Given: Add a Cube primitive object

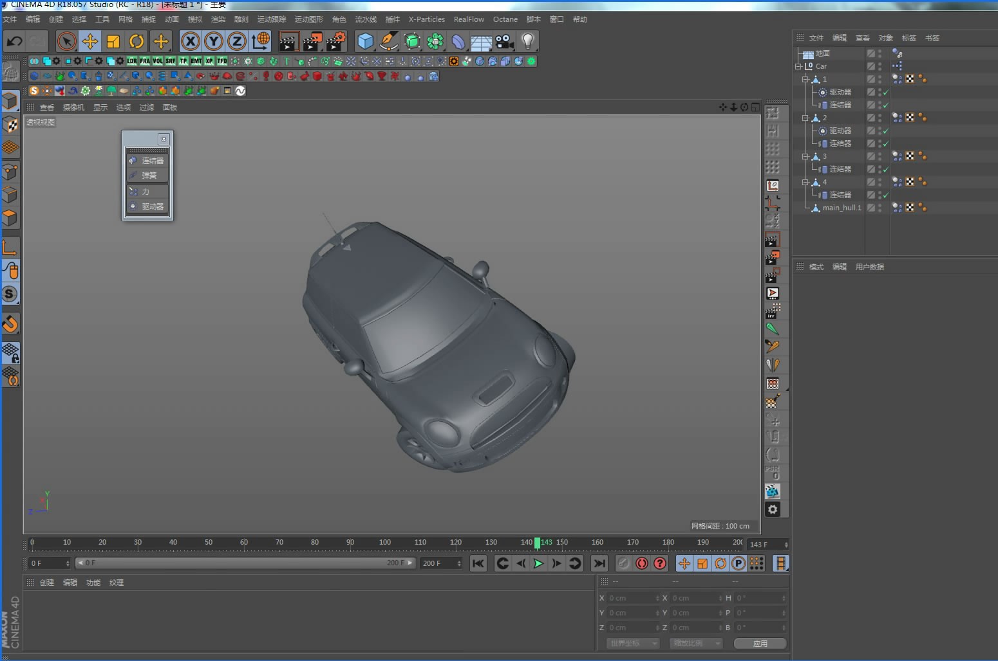Looking at the screenshot, I should coord(365,42).
